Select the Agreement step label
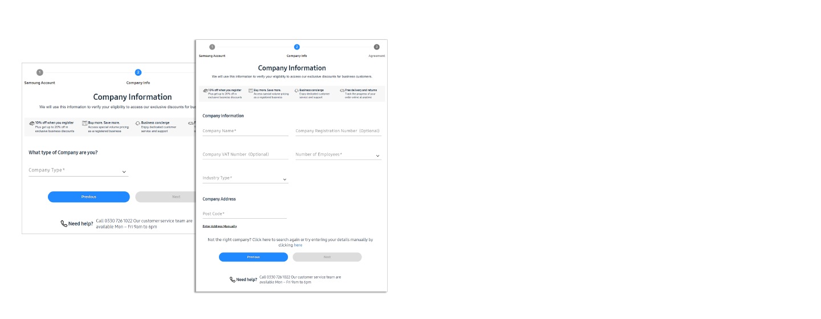The image size is (821, 319). tap(376, 56)
